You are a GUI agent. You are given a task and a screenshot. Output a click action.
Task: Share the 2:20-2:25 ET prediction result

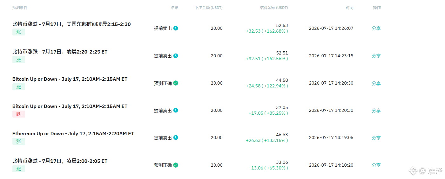376,56
